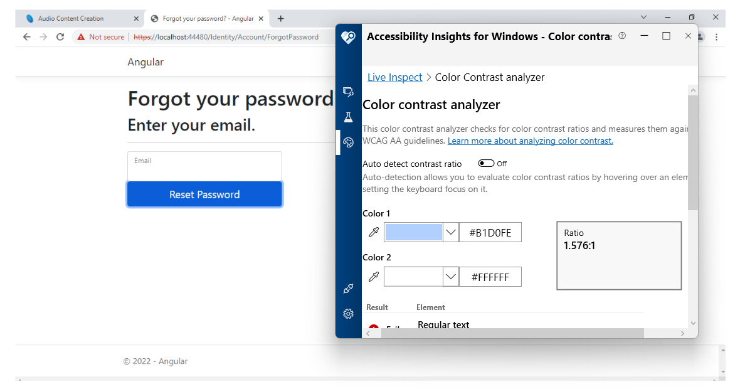Click the Reset Password button
Screen dimensions: 745x389
click(x=204, y=194)
